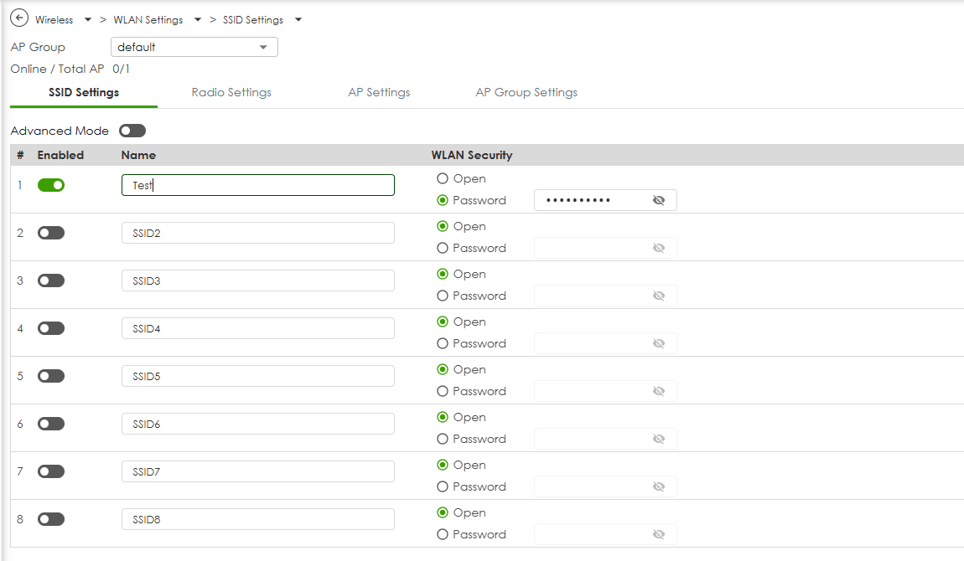The width and height of the screenshot is (964, 561).
Task: Click the Test SSID name field
Action: click(257, 185)
